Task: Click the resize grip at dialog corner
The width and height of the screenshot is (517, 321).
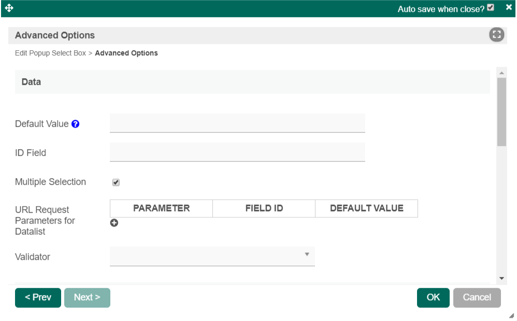Action: [x=511, y=316]
